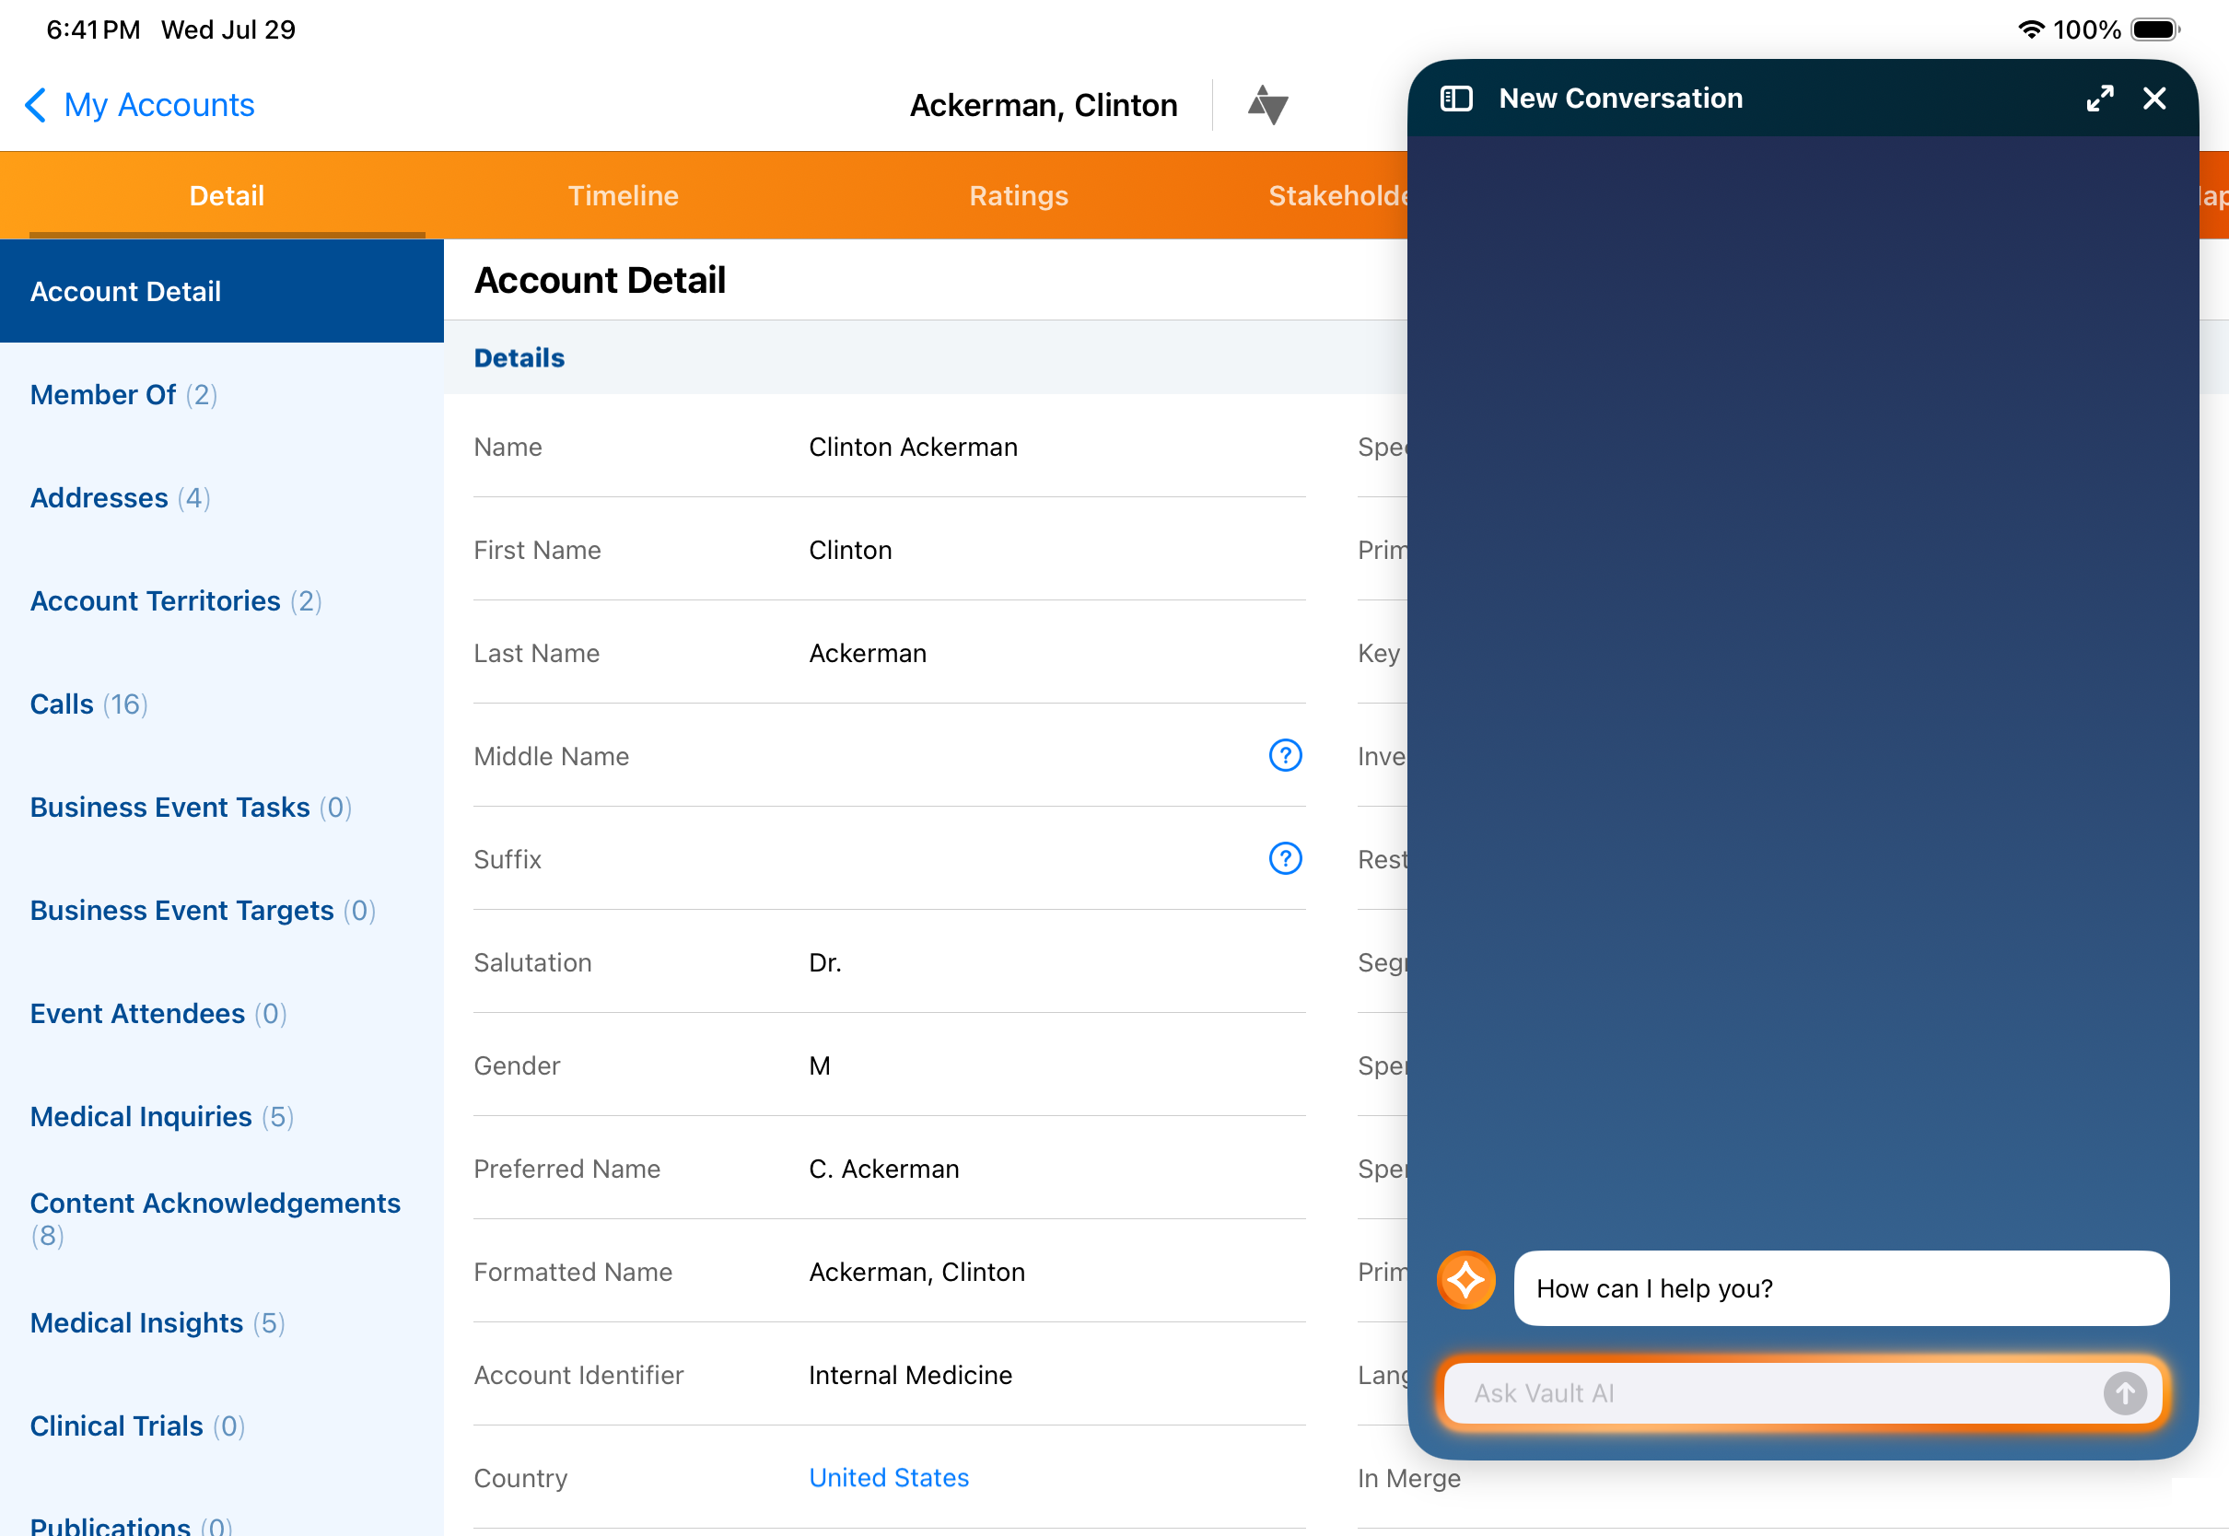Send message with the arrow button
Viewport: 2229px width, 1536px height.
[x=2125, y=1392]
